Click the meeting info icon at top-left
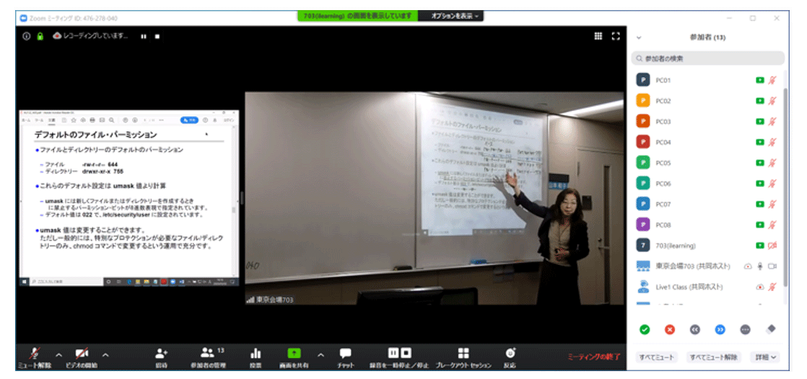Screen dimensions: 807x379 (x=27, y=36)
